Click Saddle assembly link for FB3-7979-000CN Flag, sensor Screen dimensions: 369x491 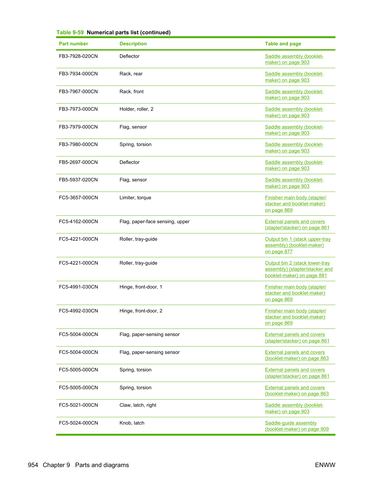point(294,130)
